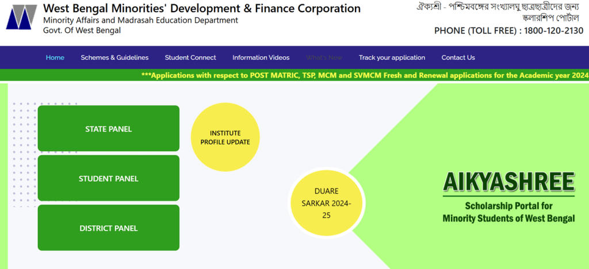This screenshot has height=269, width=589.
Task: Open the faded What's New menu item
Action: pyautogui.click(x=324, y=58)
